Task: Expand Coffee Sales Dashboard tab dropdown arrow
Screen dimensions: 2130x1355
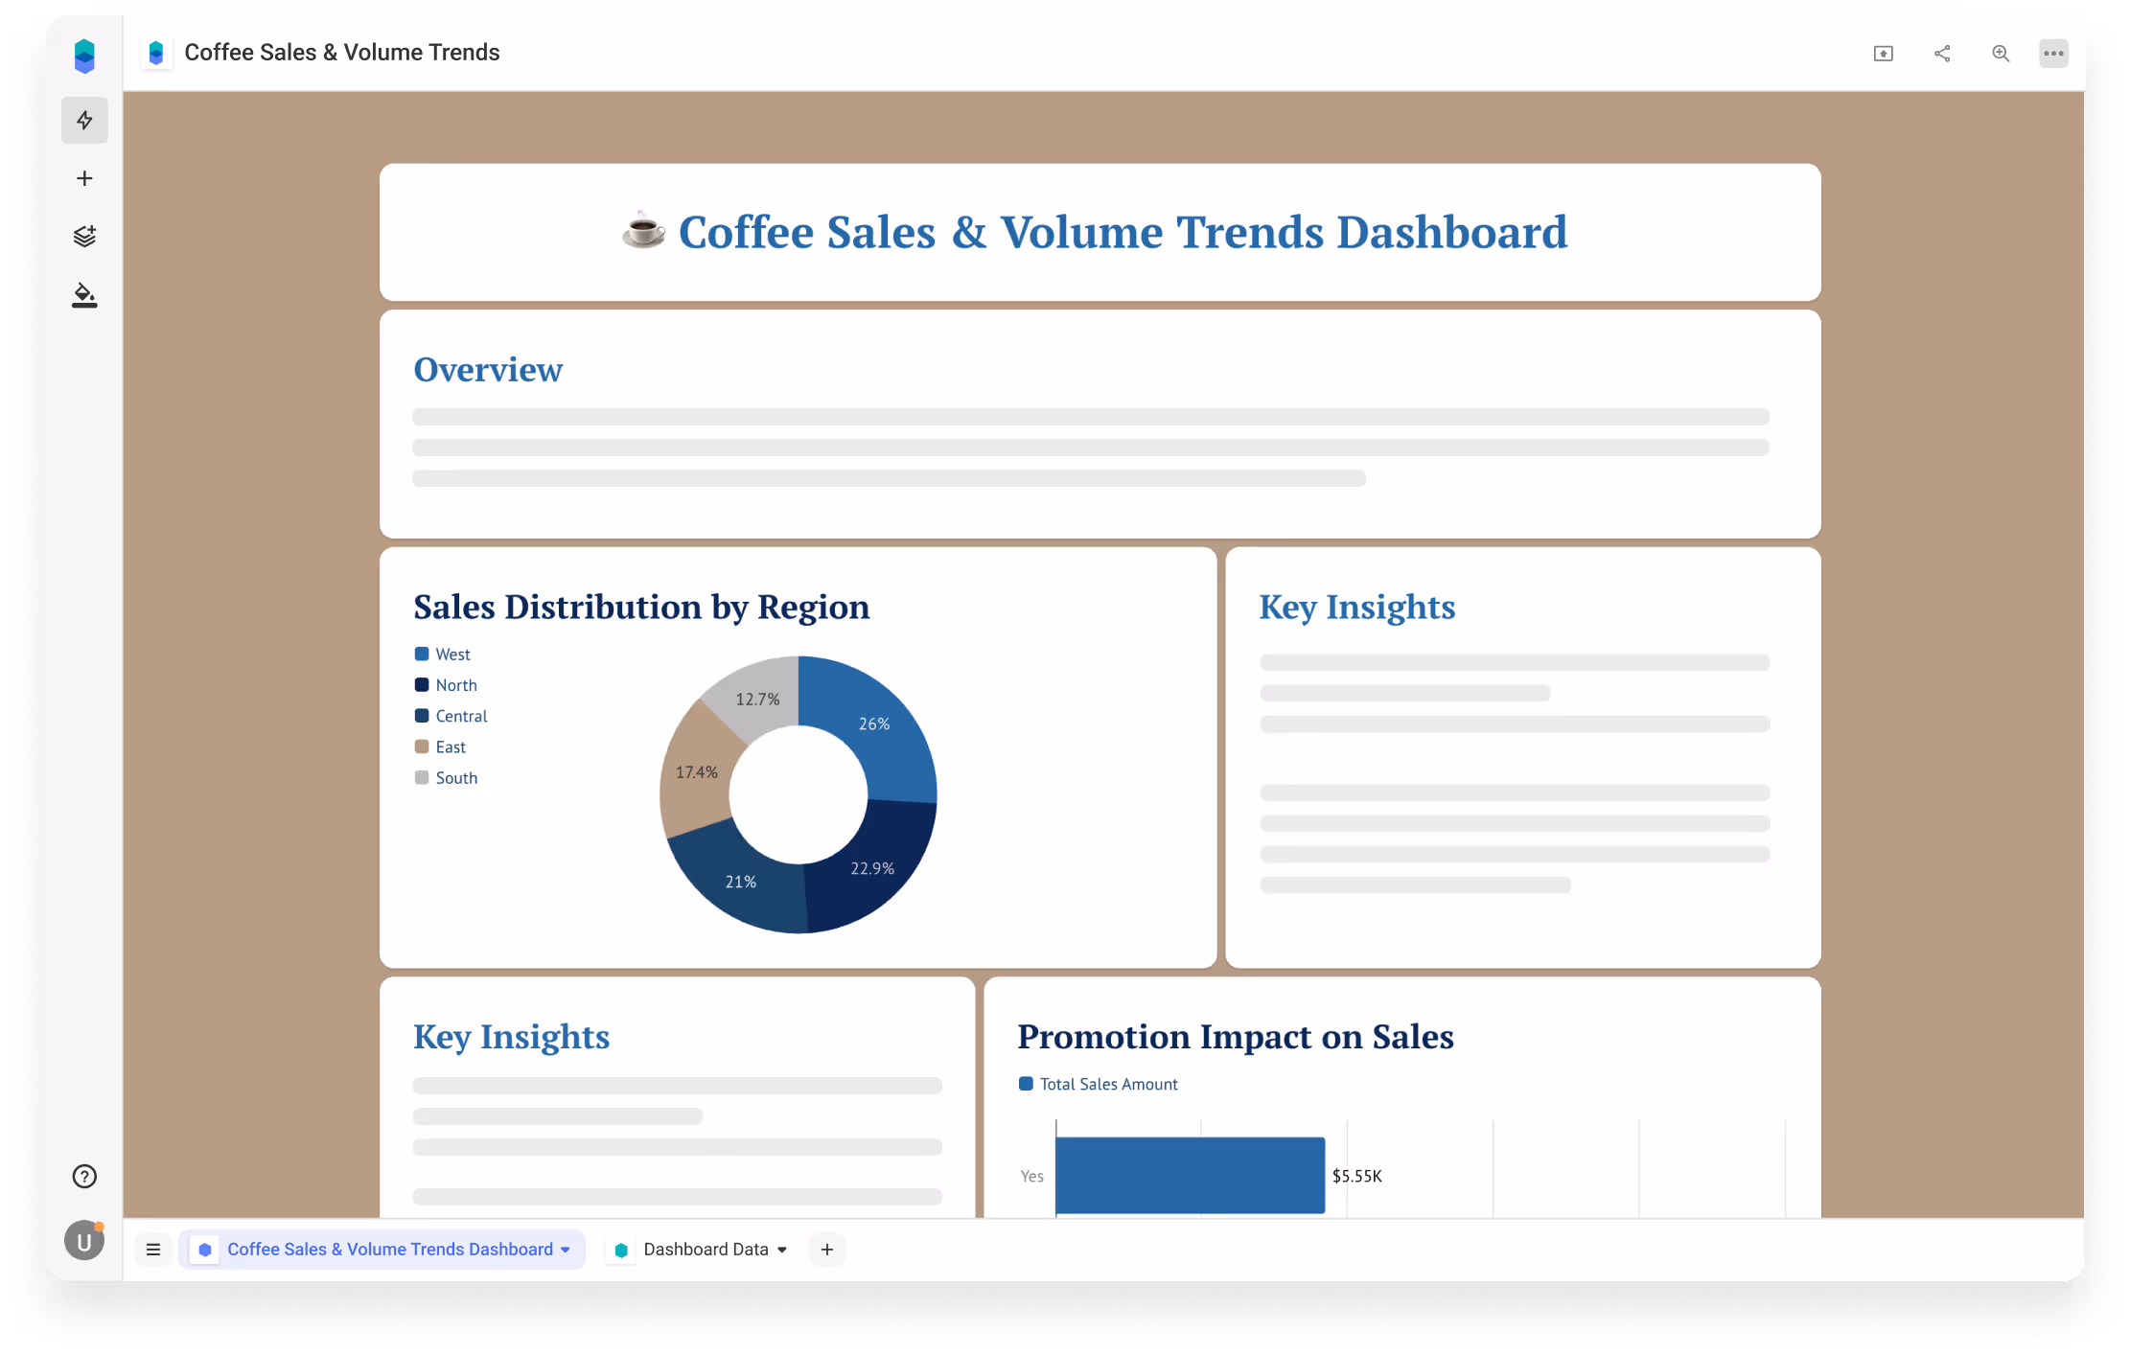Action: tap(566, 1250)
